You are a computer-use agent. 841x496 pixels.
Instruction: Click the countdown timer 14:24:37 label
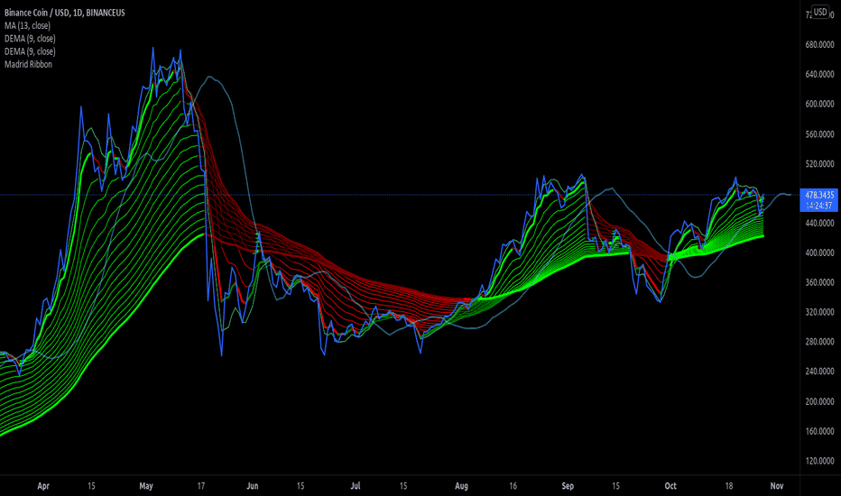click(x=819, y=206)
